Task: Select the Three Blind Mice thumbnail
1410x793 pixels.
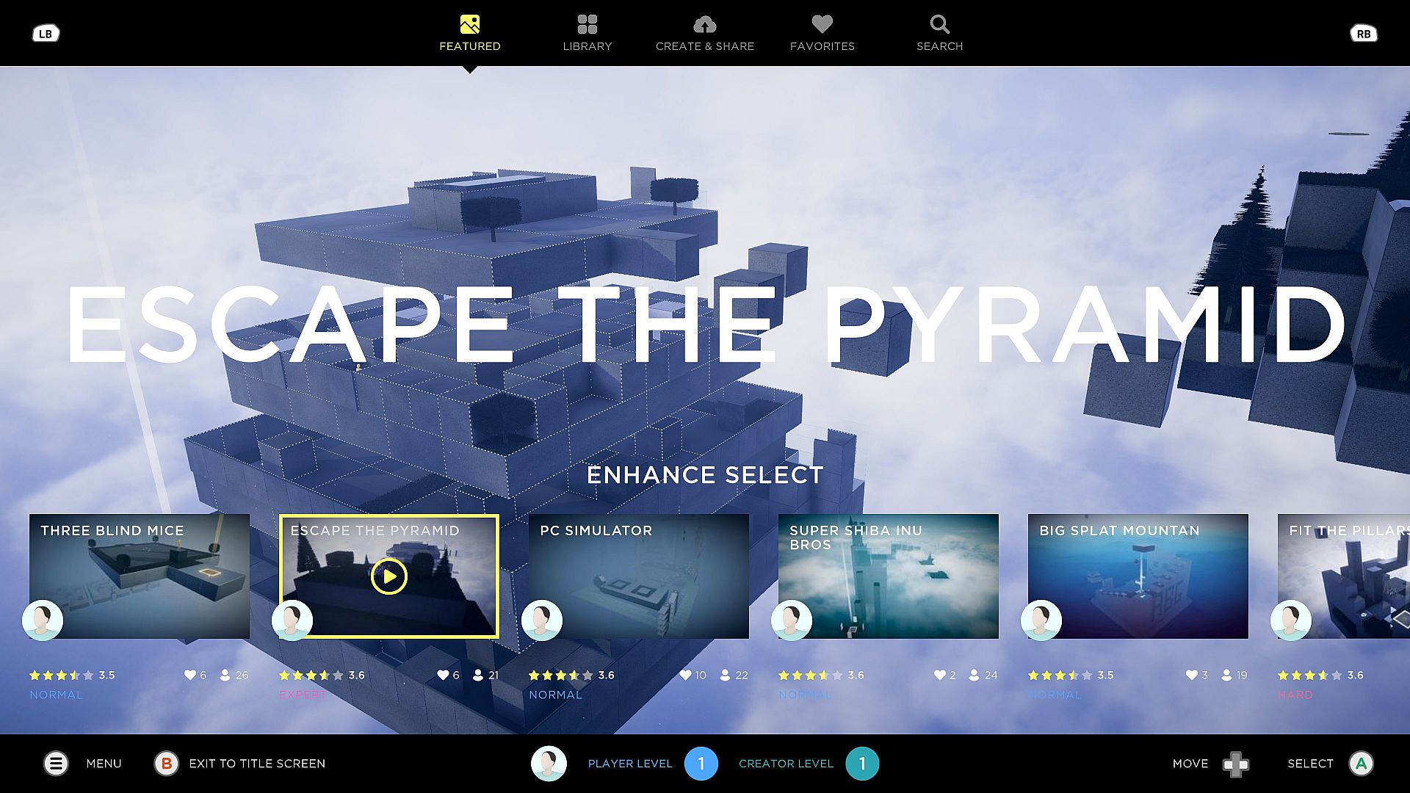Action: pyautogui.click(x=140, y=576)
